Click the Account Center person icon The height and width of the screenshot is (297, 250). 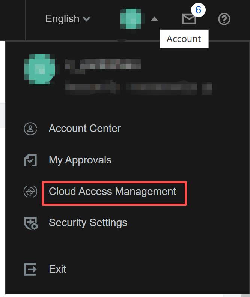30,129
